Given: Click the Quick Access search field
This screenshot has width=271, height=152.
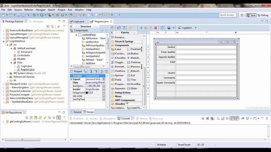Looking at the screenshot, I should (228, 15).
